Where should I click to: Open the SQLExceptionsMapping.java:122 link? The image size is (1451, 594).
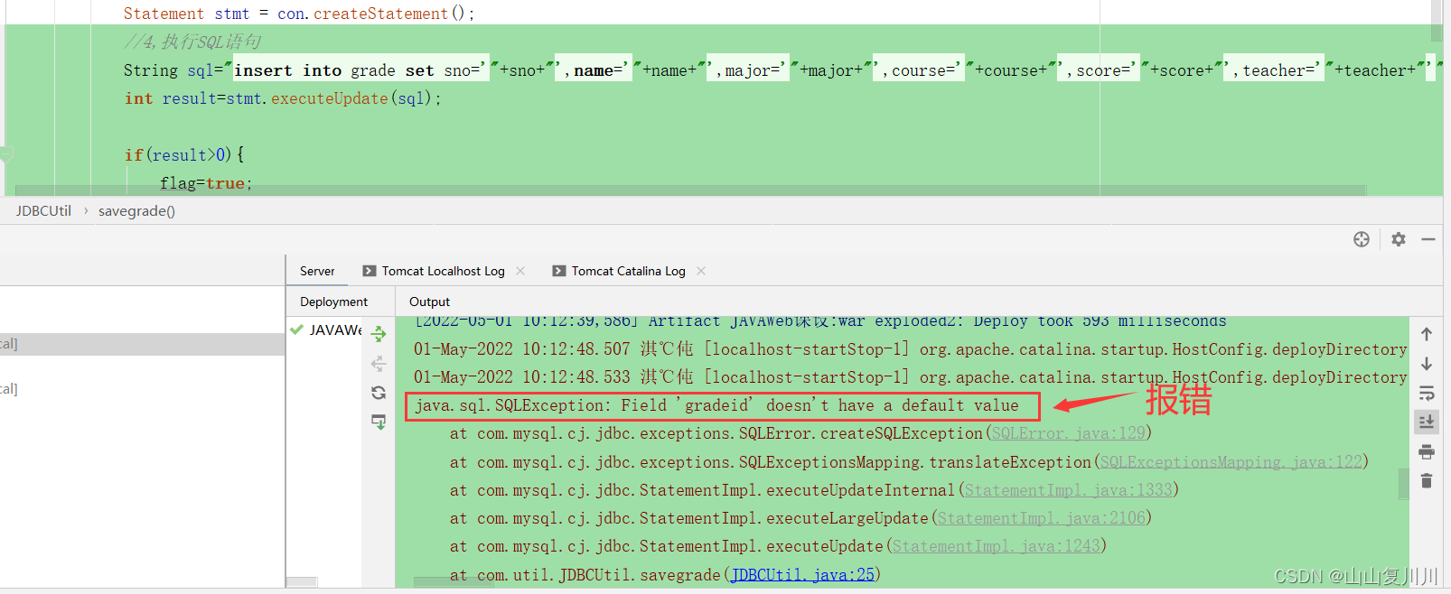point(1231,462)
